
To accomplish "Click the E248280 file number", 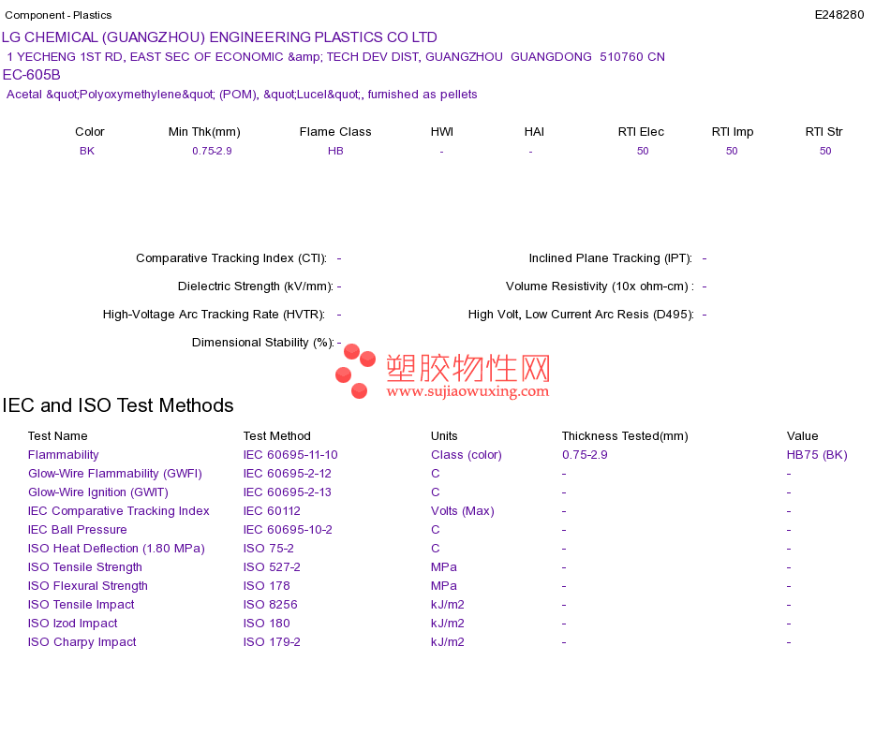I will click(838, 15).
